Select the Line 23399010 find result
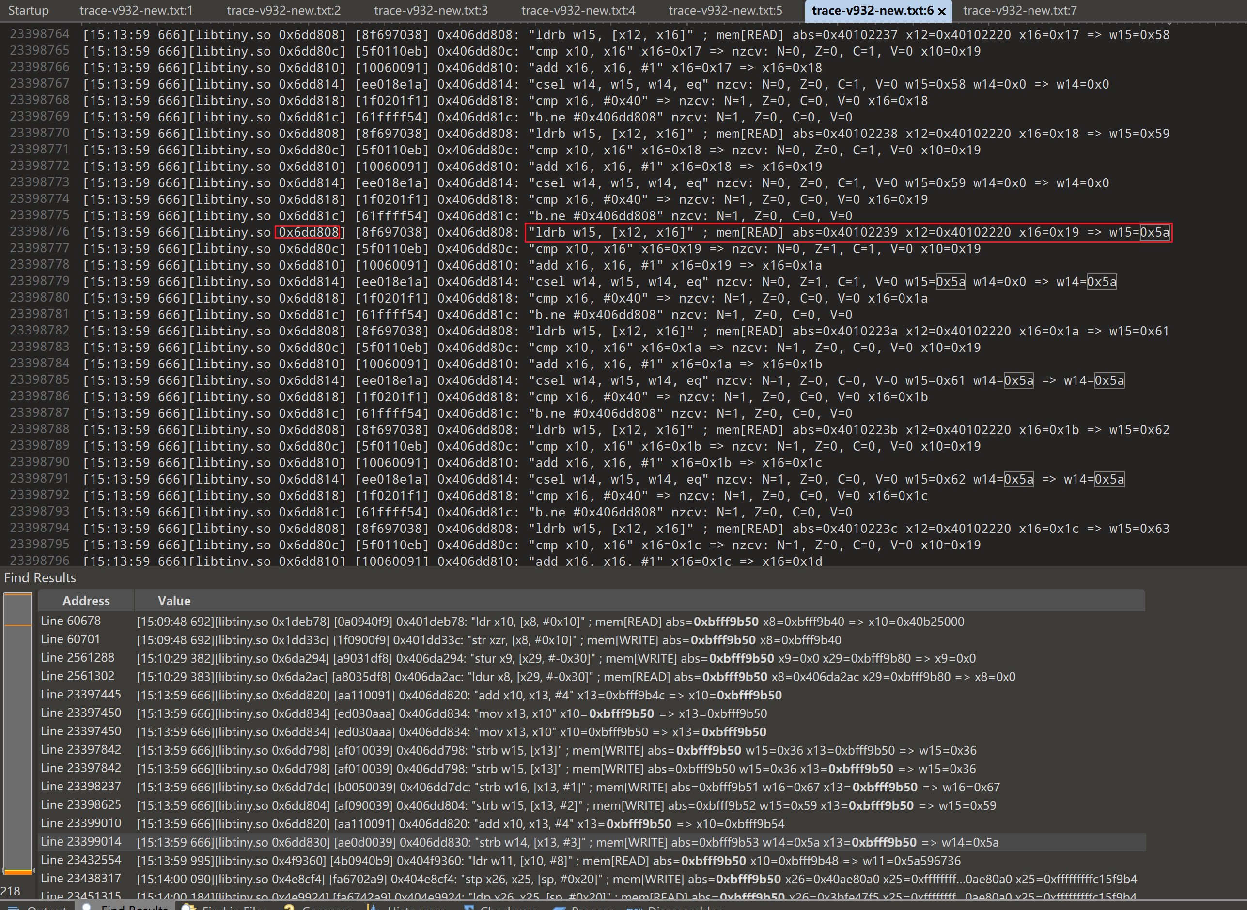This screenshot has height=910, width=1247. click(592, 823)
